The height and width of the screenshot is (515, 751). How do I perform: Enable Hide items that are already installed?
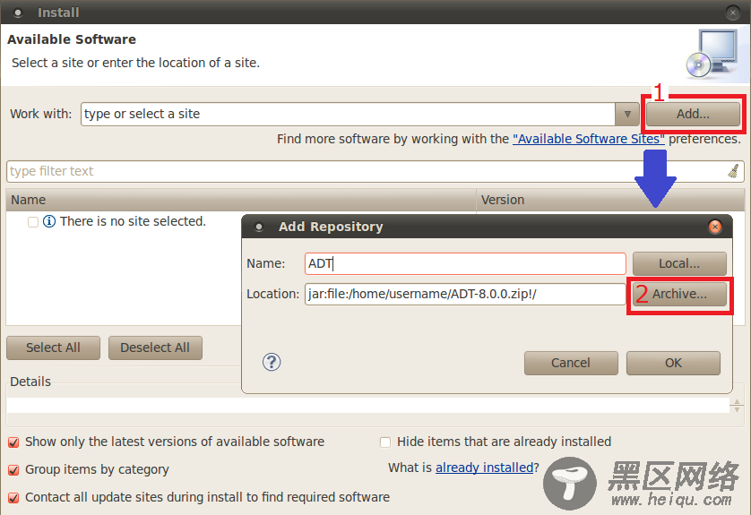pyautogui.click(x=385, y=442)
